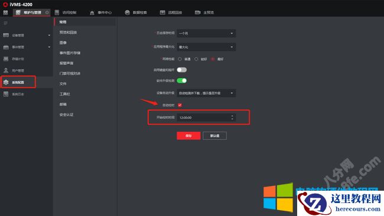
Task: Close the 维护与管理 tab
Action: coord(47,12)
